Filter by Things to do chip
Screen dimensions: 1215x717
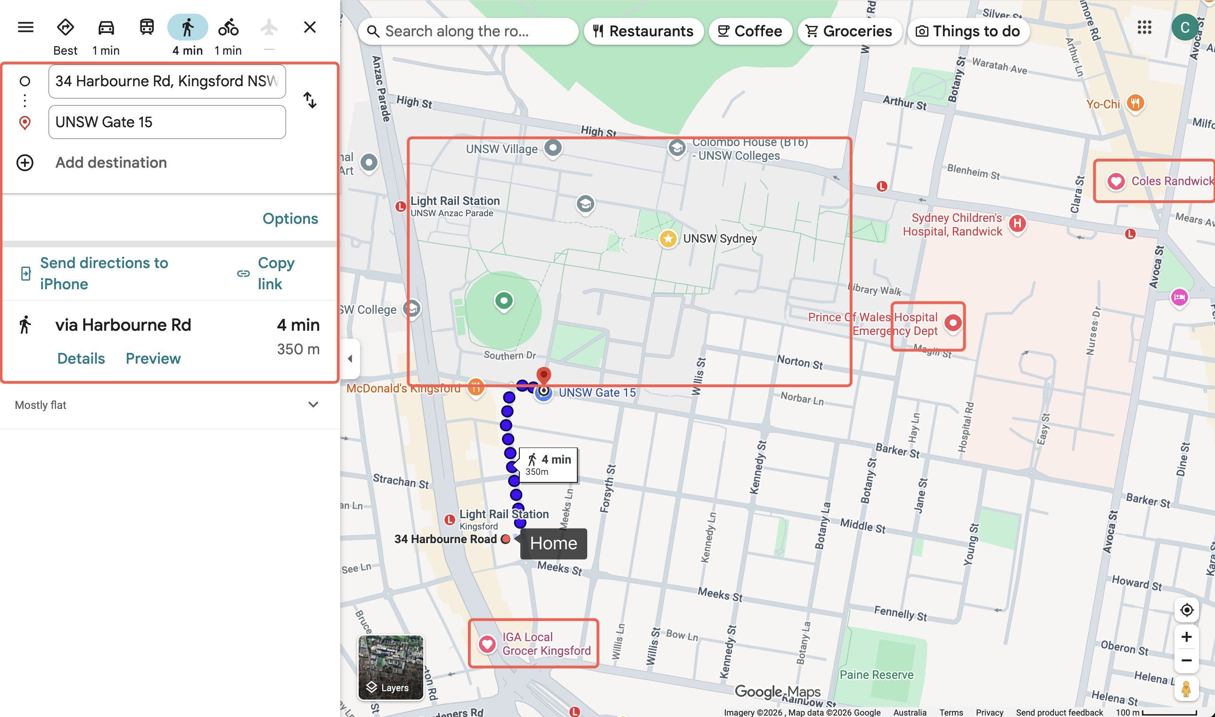click(x=969, y=32)
